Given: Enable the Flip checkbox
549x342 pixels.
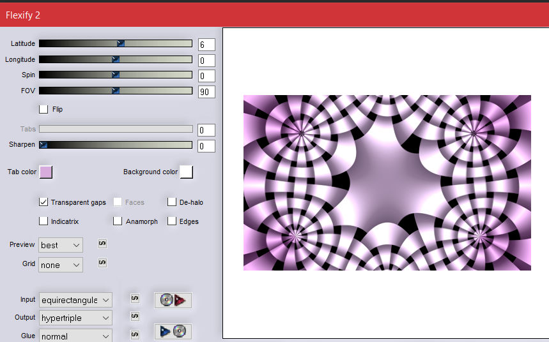Looking at the screenshot, I should (x=43, y=109).
